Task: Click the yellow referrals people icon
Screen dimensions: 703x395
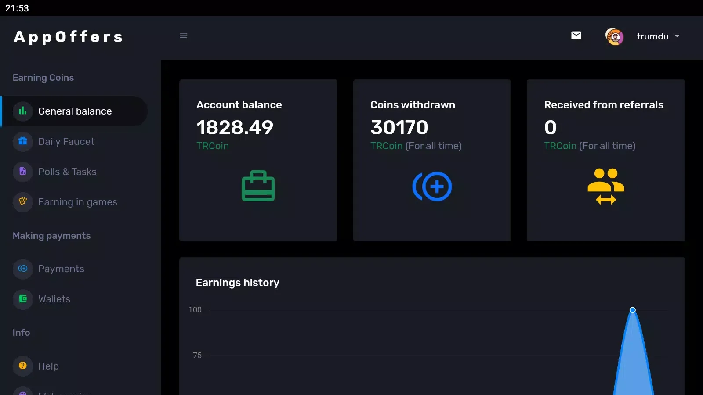Action: point(605,187)
